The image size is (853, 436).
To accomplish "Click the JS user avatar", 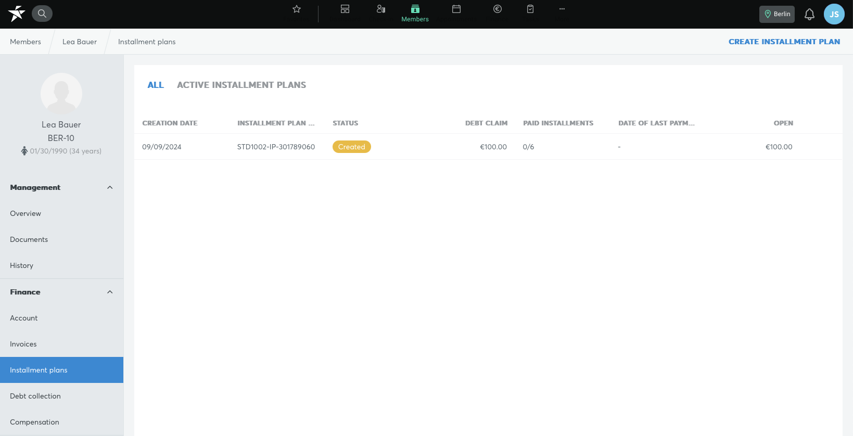I will coord(834,14).
